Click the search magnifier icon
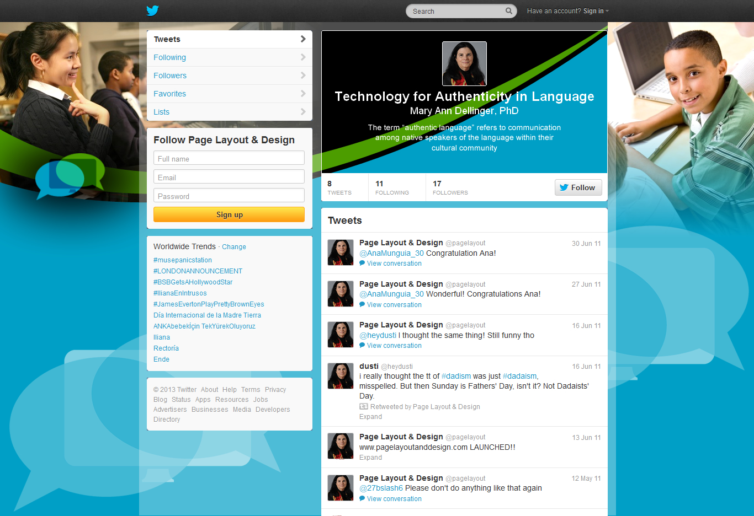 pos(508,11)
